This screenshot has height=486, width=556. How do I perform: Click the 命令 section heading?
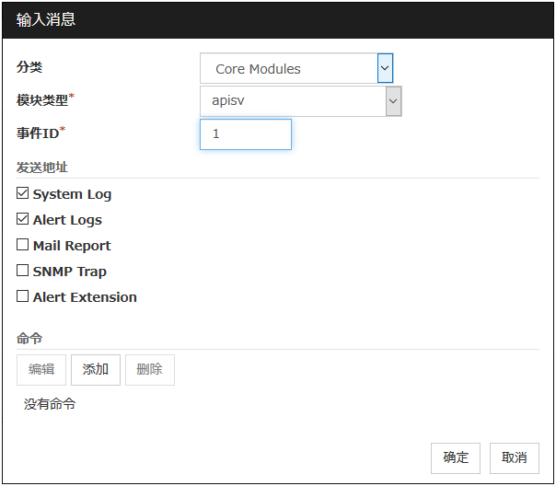click(29, 339)
